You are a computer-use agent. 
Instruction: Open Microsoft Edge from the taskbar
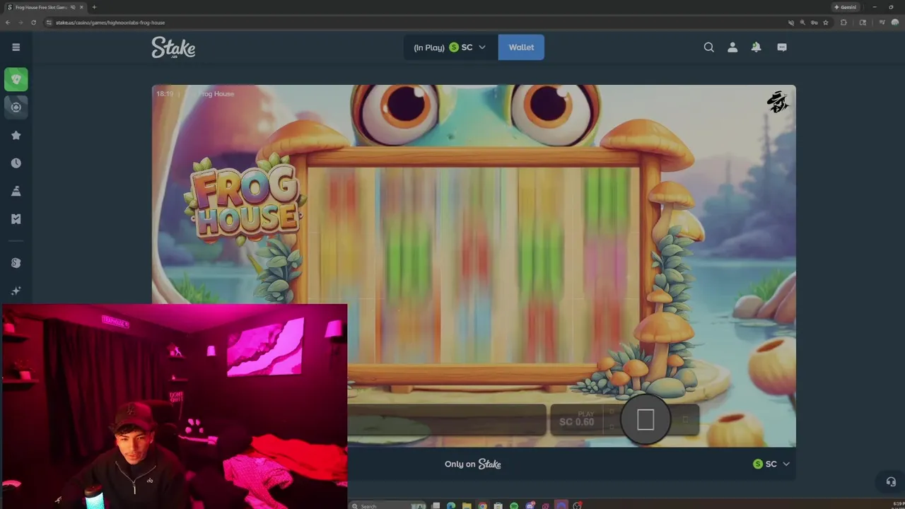coord(451,505)
